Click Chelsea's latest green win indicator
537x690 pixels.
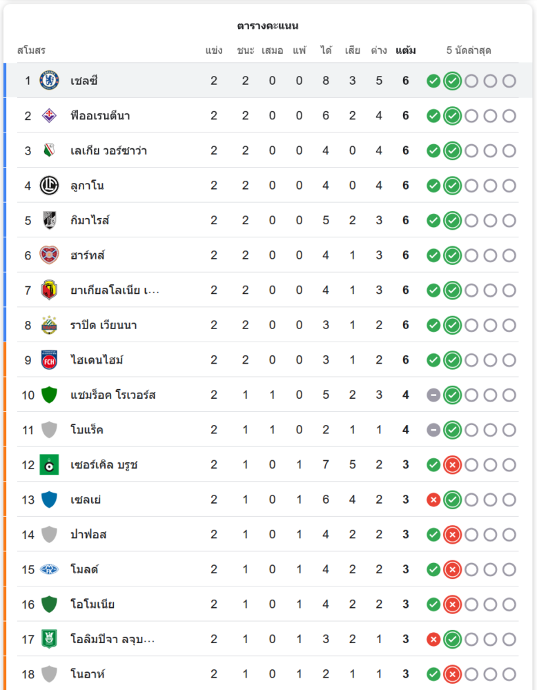click(452, 81)
